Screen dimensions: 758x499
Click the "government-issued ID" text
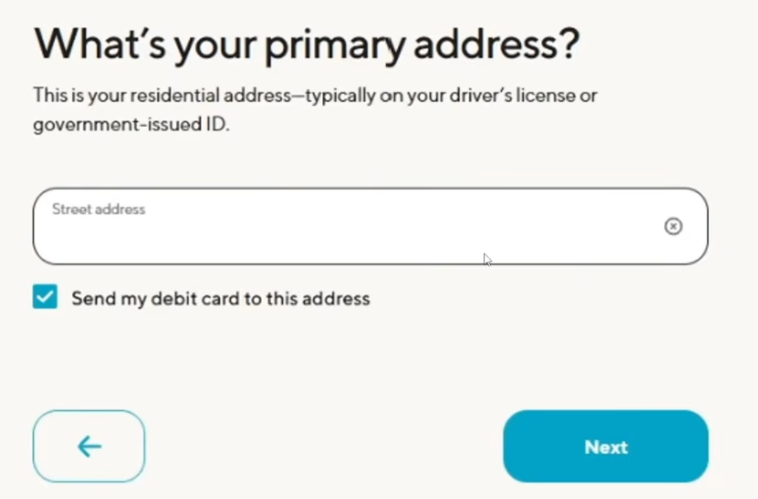point(131,125)
